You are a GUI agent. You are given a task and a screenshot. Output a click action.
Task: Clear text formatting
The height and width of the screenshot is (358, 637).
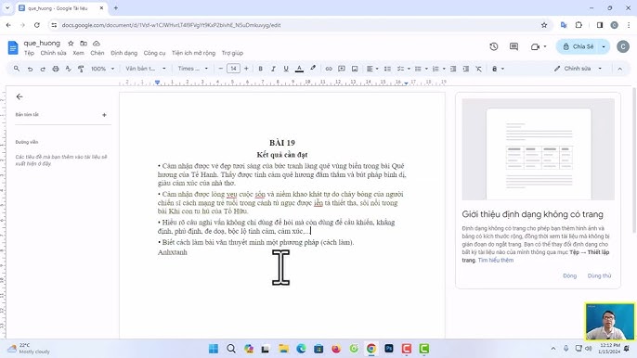(478, 69)
